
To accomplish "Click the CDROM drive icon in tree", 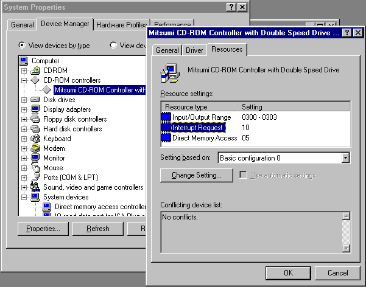I will [x=35, y=71].
